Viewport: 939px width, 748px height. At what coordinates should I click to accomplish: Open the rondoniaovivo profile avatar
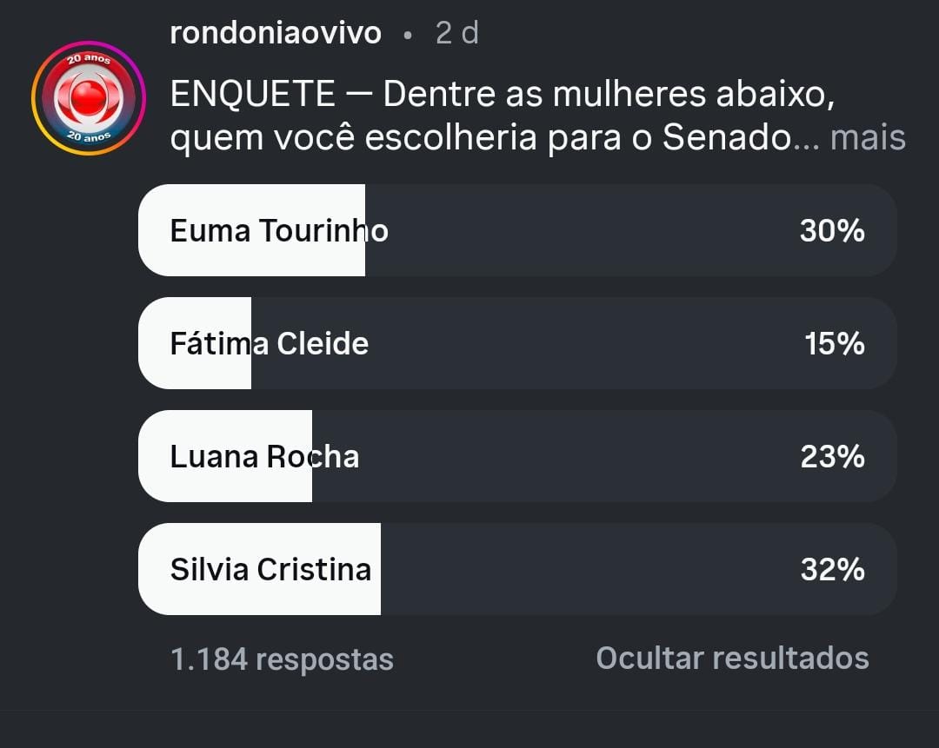coord(88,97)
